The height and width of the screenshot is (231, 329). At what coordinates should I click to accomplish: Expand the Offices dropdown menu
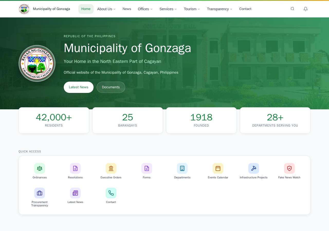145,9
